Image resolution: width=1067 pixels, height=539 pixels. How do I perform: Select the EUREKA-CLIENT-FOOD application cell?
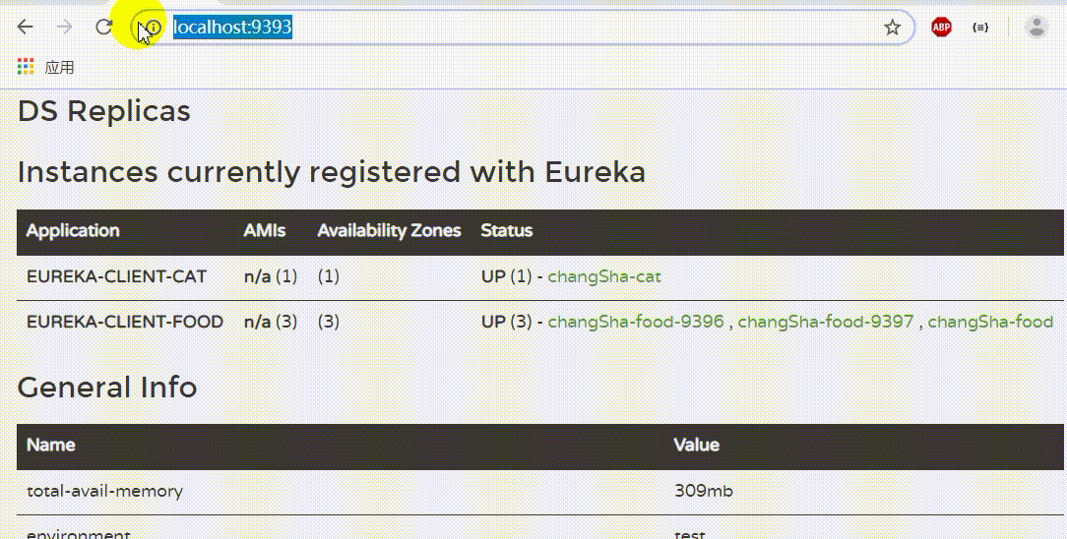[x=125, y=322]
